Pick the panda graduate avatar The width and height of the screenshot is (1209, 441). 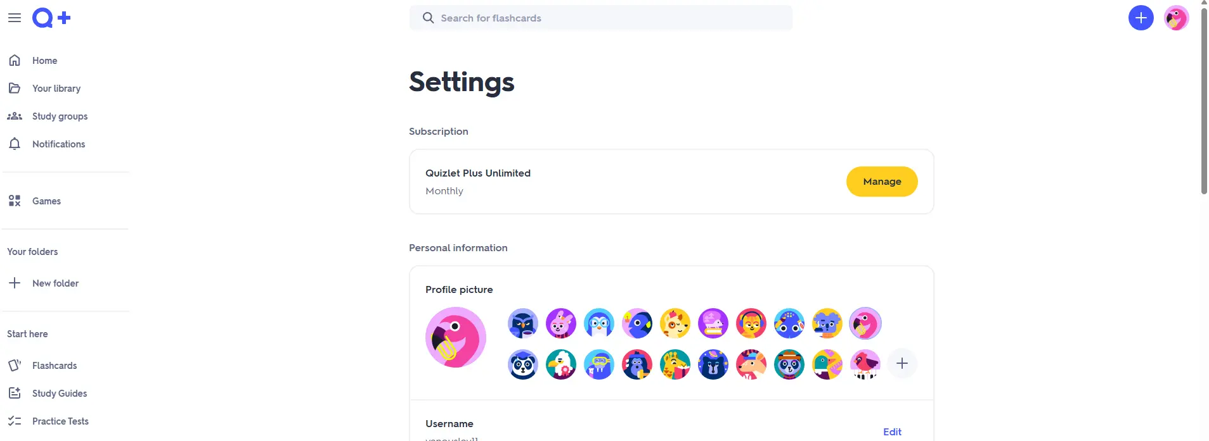[523, 364]
